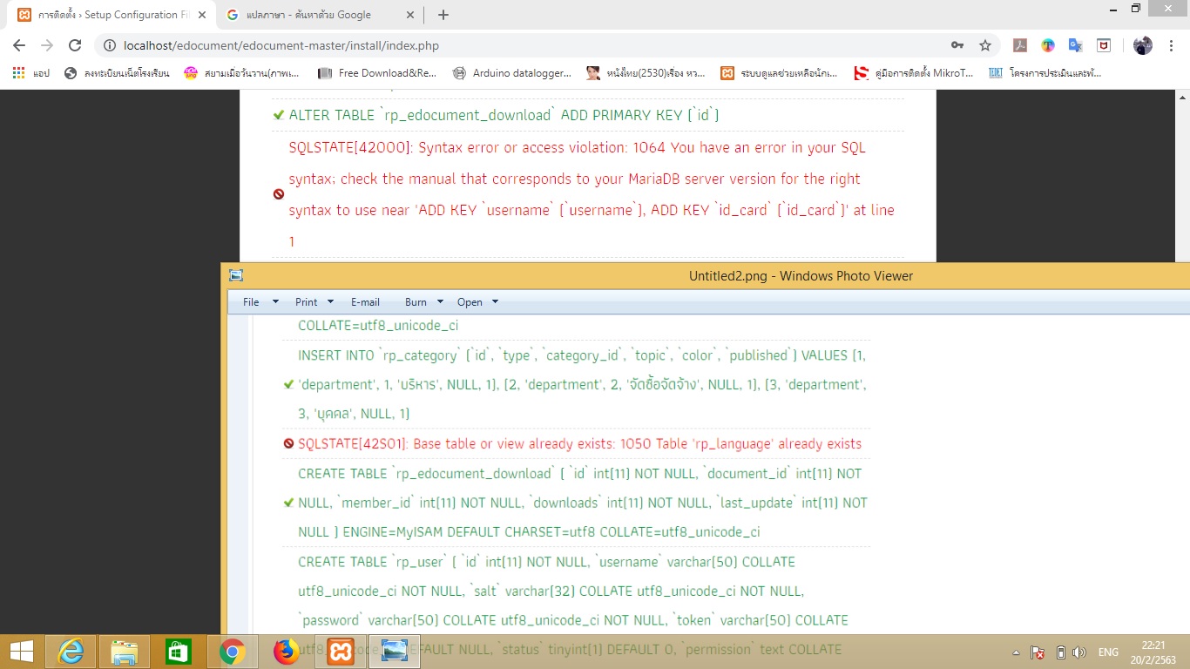Open a new Chrome tab

coord(443,15)
